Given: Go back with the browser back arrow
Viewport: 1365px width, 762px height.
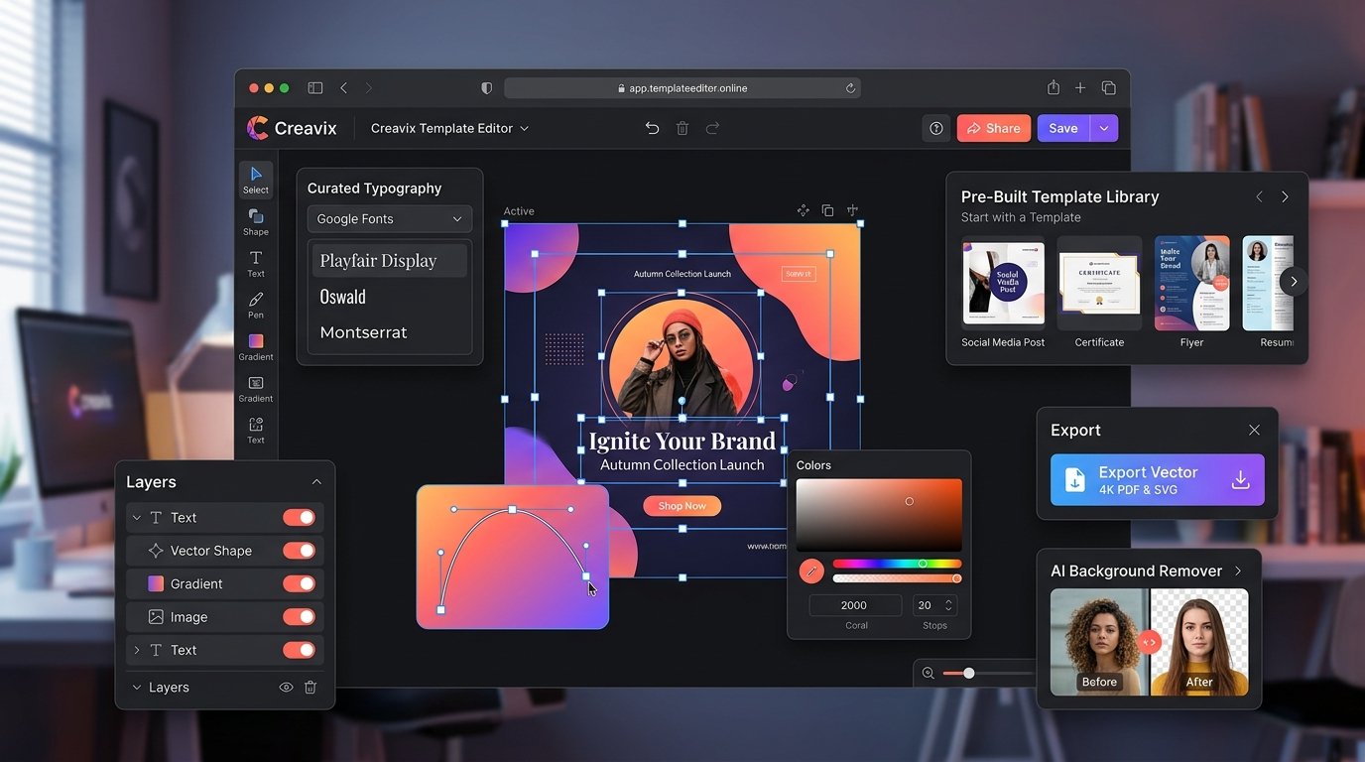Looking at the screenshot, I should (344, 88).
